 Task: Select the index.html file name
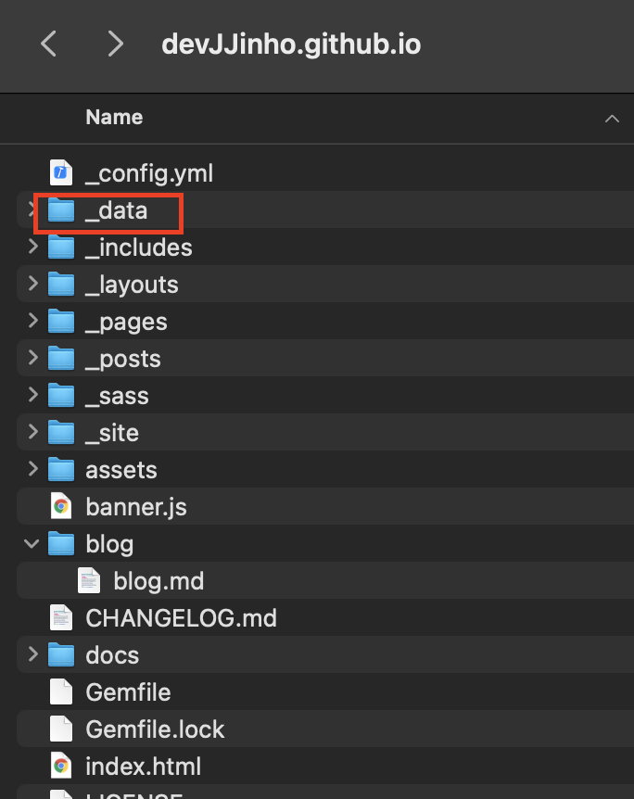tap(144, 767)
